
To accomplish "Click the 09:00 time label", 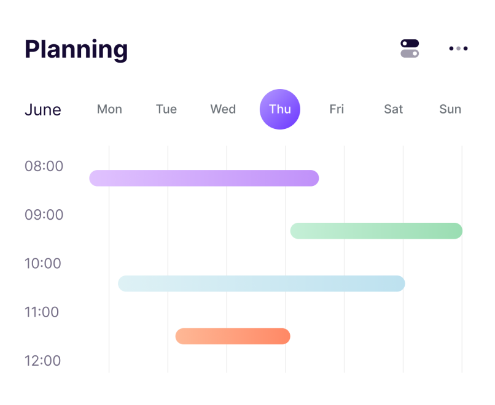I will tap(44, 215).
